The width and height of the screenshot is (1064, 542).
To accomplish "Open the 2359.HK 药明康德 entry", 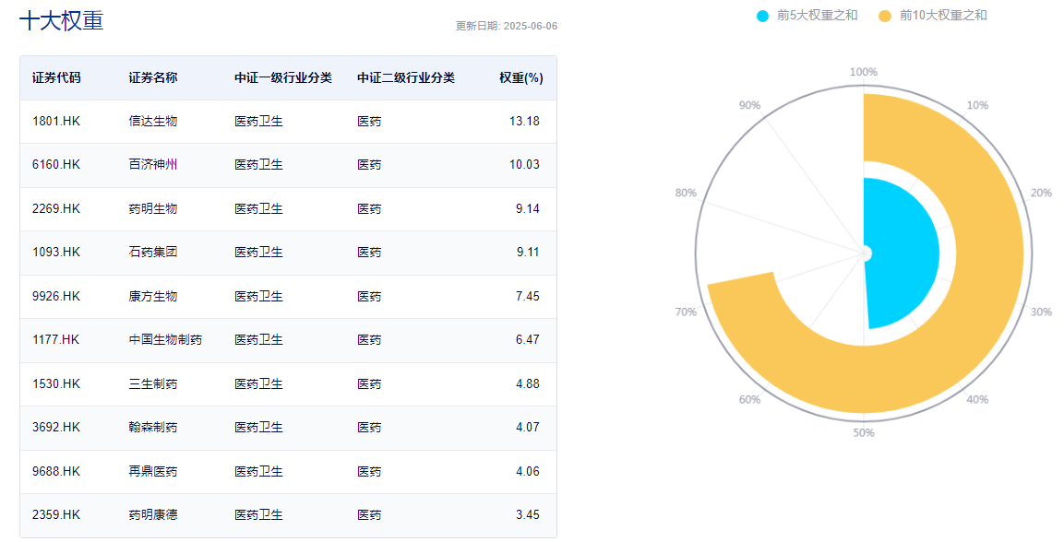I will tap(289, 515).
